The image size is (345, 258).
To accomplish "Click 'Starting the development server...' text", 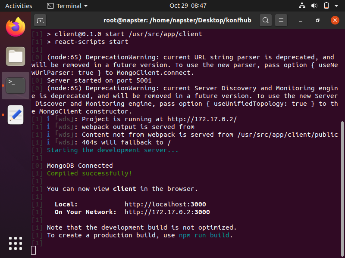I will [x=113, y=150].
